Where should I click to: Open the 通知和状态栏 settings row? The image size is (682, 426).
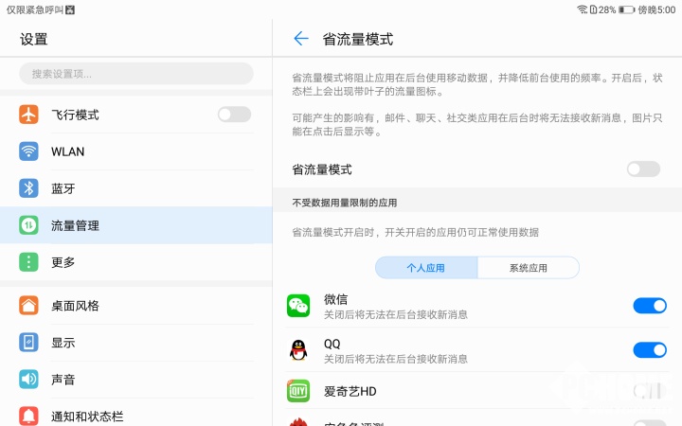pos(136,414)
